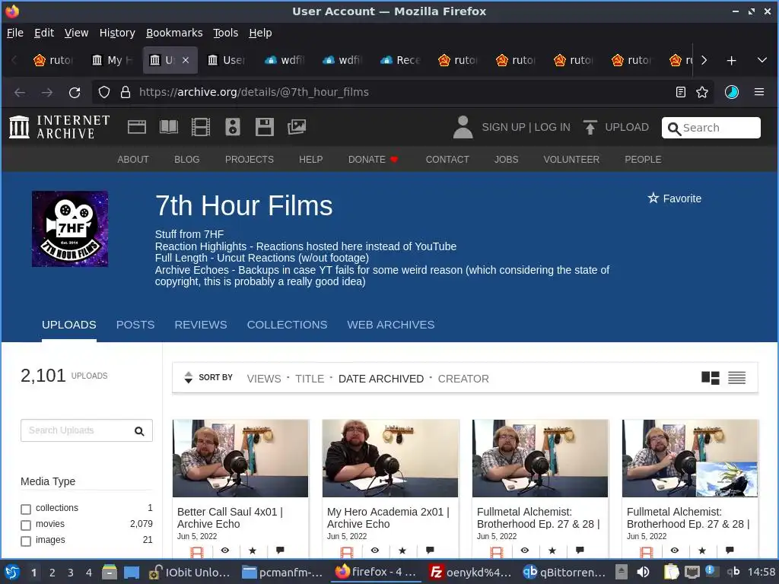The image size is (779, 584).
Task: Check the movies media type filter
Action: 26,525
